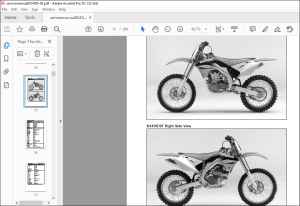Screen dimensions: 300x206
Task: Open the document content panel icon
Action: point(6,85)
